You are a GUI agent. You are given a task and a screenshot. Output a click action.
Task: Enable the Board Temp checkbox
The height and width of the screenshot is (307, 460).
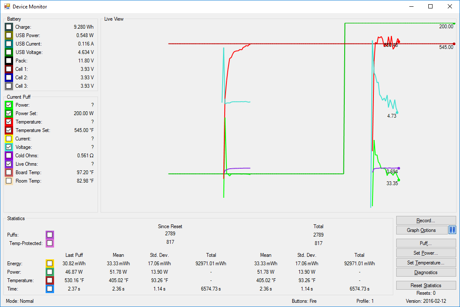click(x=8, y=172)
